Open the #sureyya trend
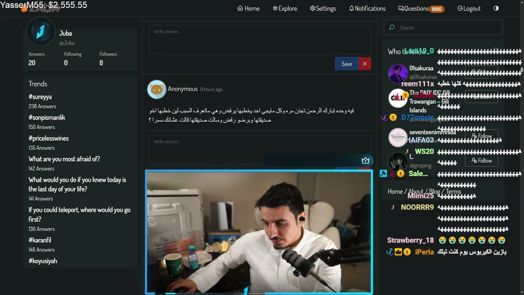Viewport: 524px width, 295px height. click(40, 97)
